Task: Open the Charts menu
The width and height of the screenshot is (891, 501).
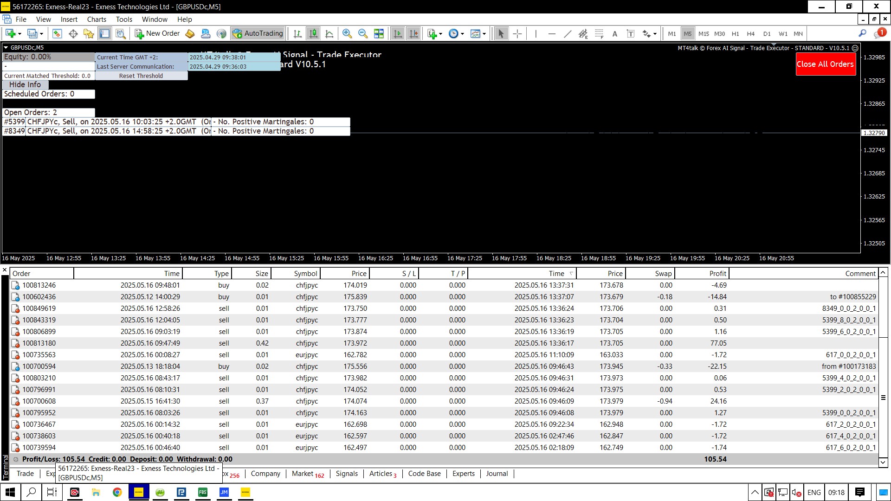Action: [x=97, y=19]
